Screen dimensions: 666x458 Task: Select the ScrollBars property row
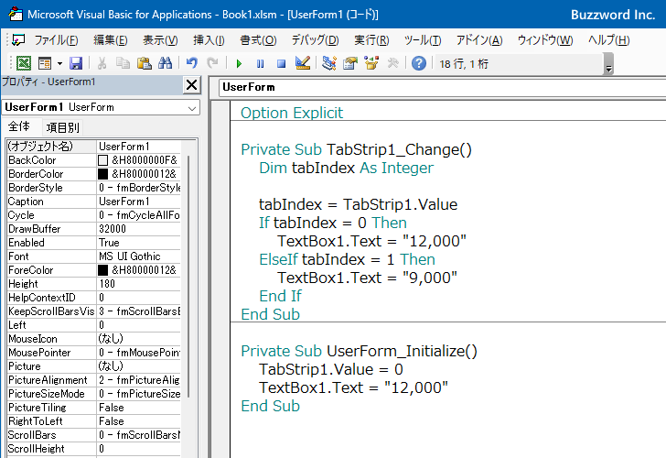tap(94, 435)
